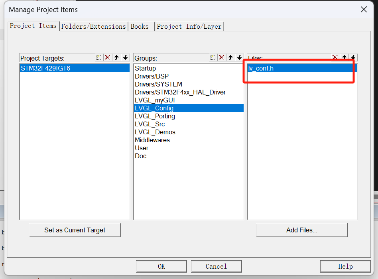Switch to the Folders/Extensions tab
Image resolution: width=378 pixels, height=279 pixels.
93,26
